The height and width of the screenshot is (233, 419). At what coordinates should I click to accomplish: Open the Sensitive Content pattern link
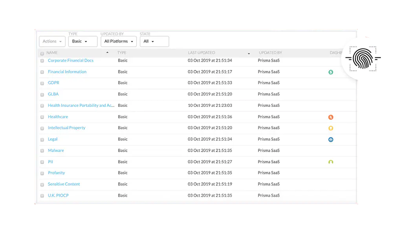click(64, 184)
